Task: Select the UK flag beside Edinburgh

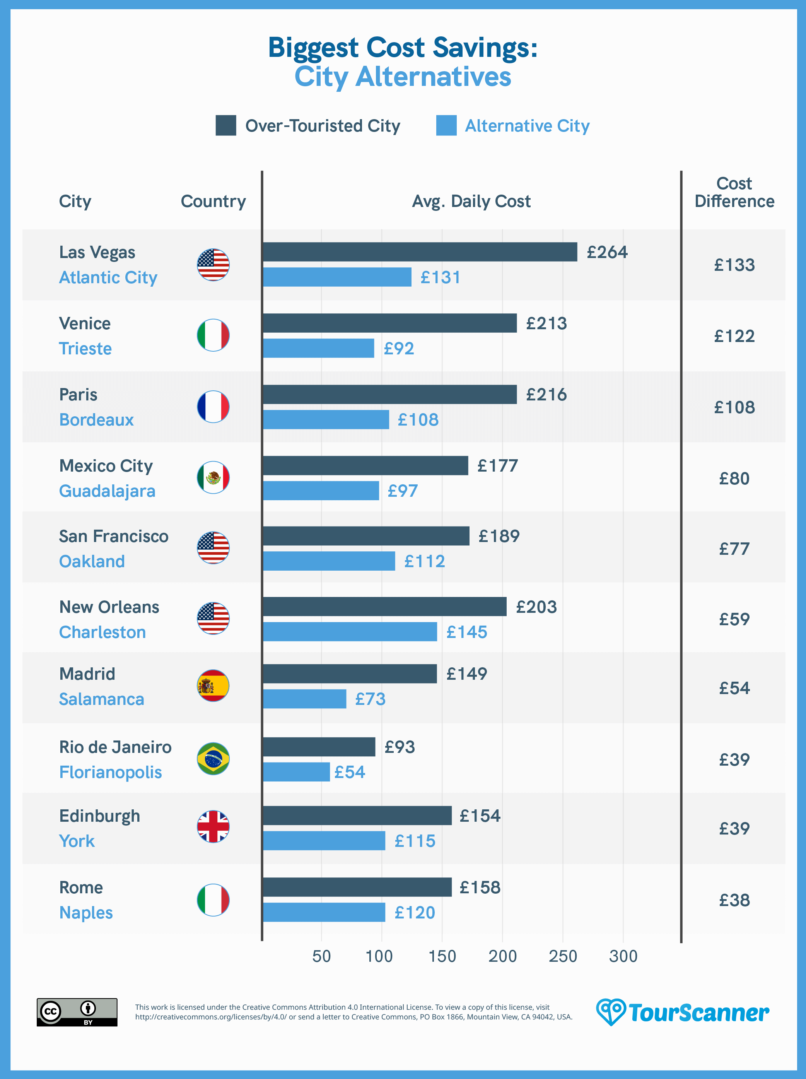Action: [213, 827]
